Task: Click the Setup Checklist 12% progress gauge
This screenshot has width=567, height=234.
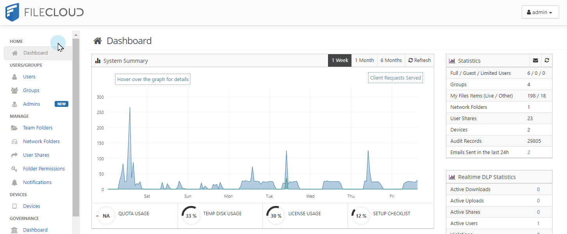Action: (361, 216)
